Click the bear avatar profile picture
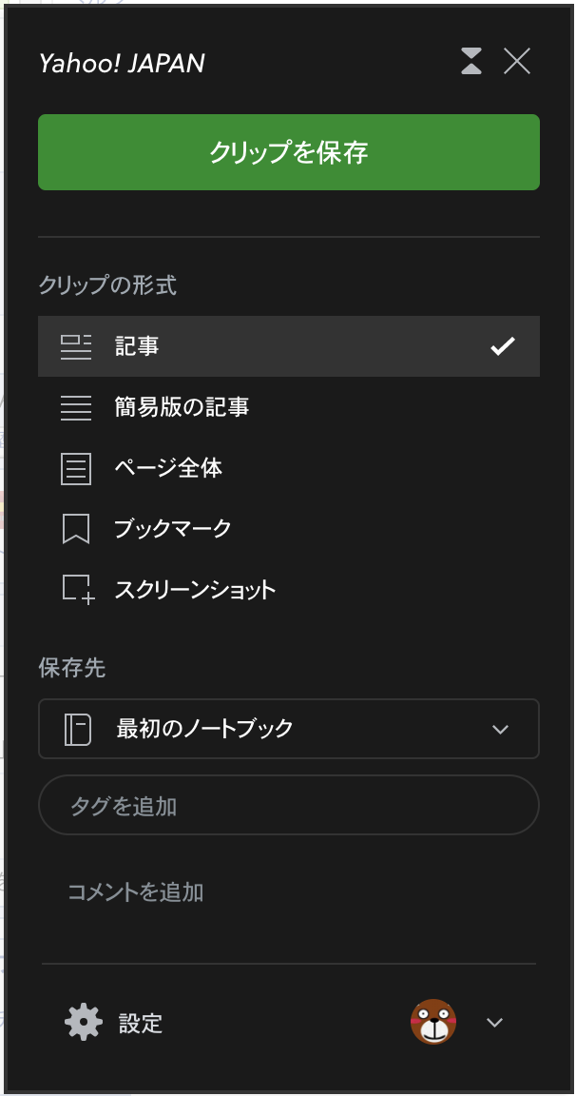 [433, 1022]
